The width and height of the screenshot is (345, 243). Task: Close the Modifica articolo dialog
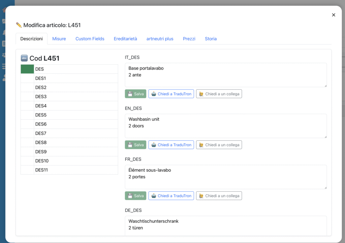coord(334,15)
